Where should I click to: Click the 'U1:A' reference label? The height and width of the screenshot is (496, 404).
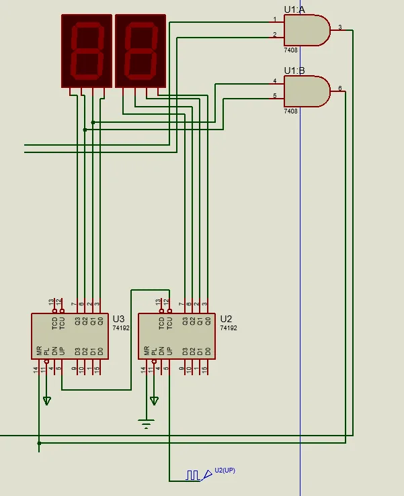(x=294, y=10)
